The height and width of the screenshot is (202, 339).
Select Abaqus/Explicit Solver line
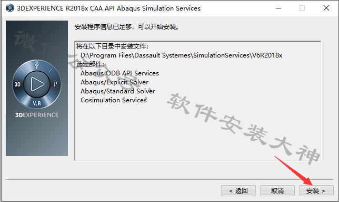coord(114,82)
